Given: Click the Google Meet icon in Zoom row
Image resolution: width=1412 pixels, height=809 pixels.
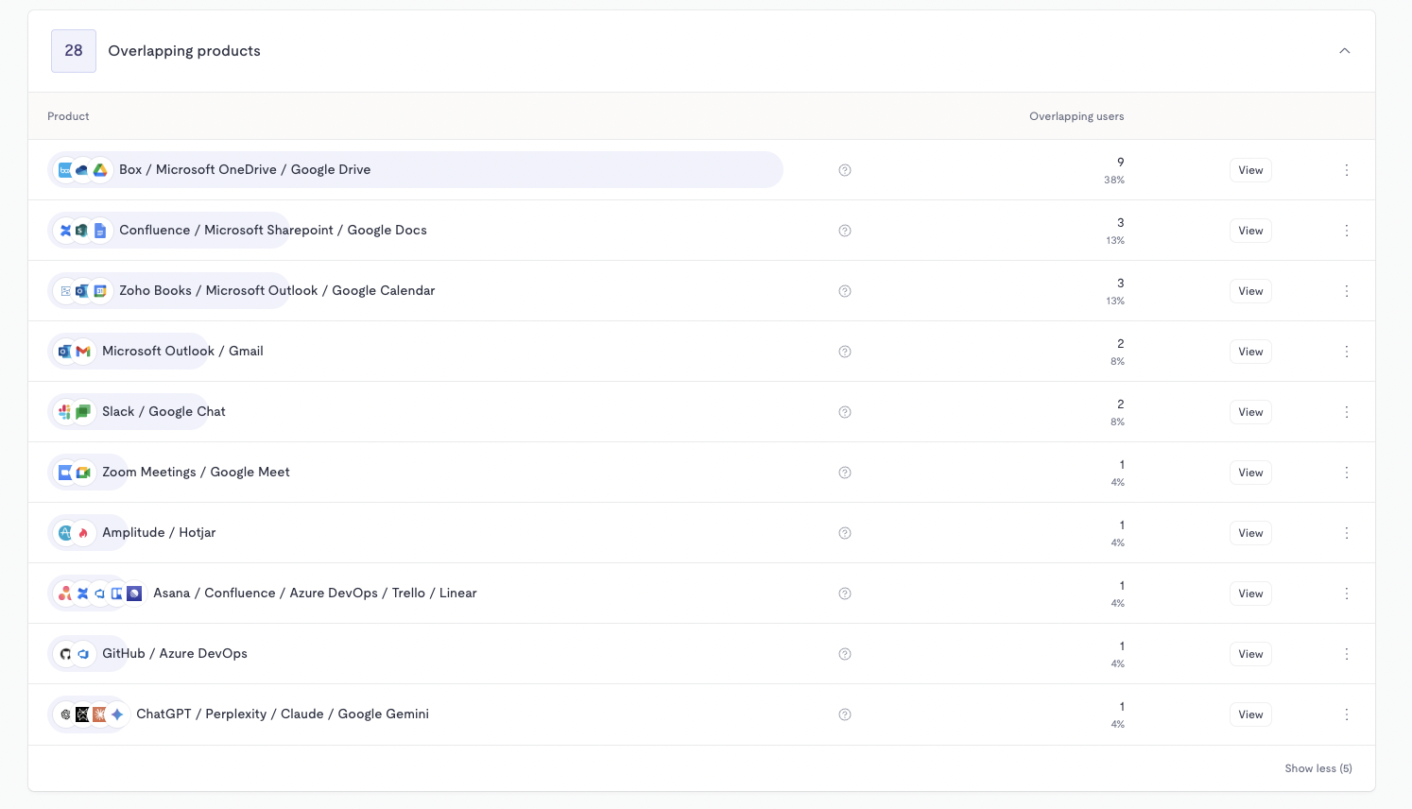Looking at the screenshot, I should click(83, 473).
